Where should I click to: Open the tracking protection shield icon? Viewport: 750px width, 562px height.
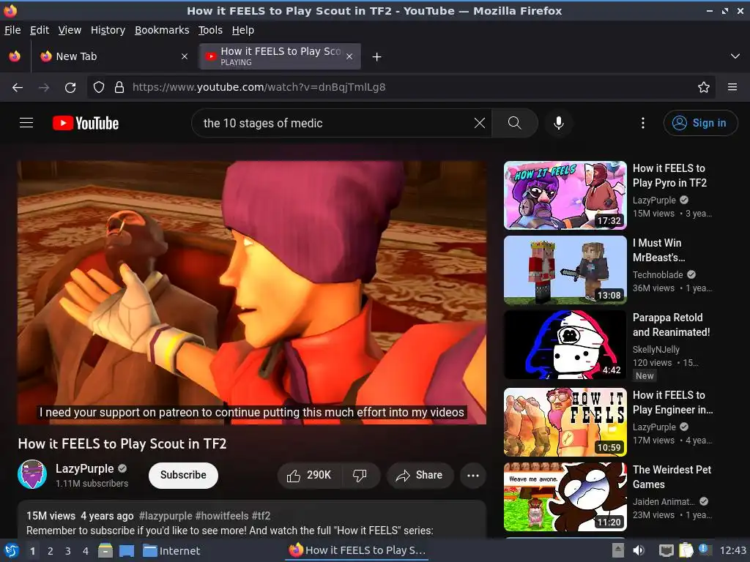pyautogui.click(x=99, y=87)
